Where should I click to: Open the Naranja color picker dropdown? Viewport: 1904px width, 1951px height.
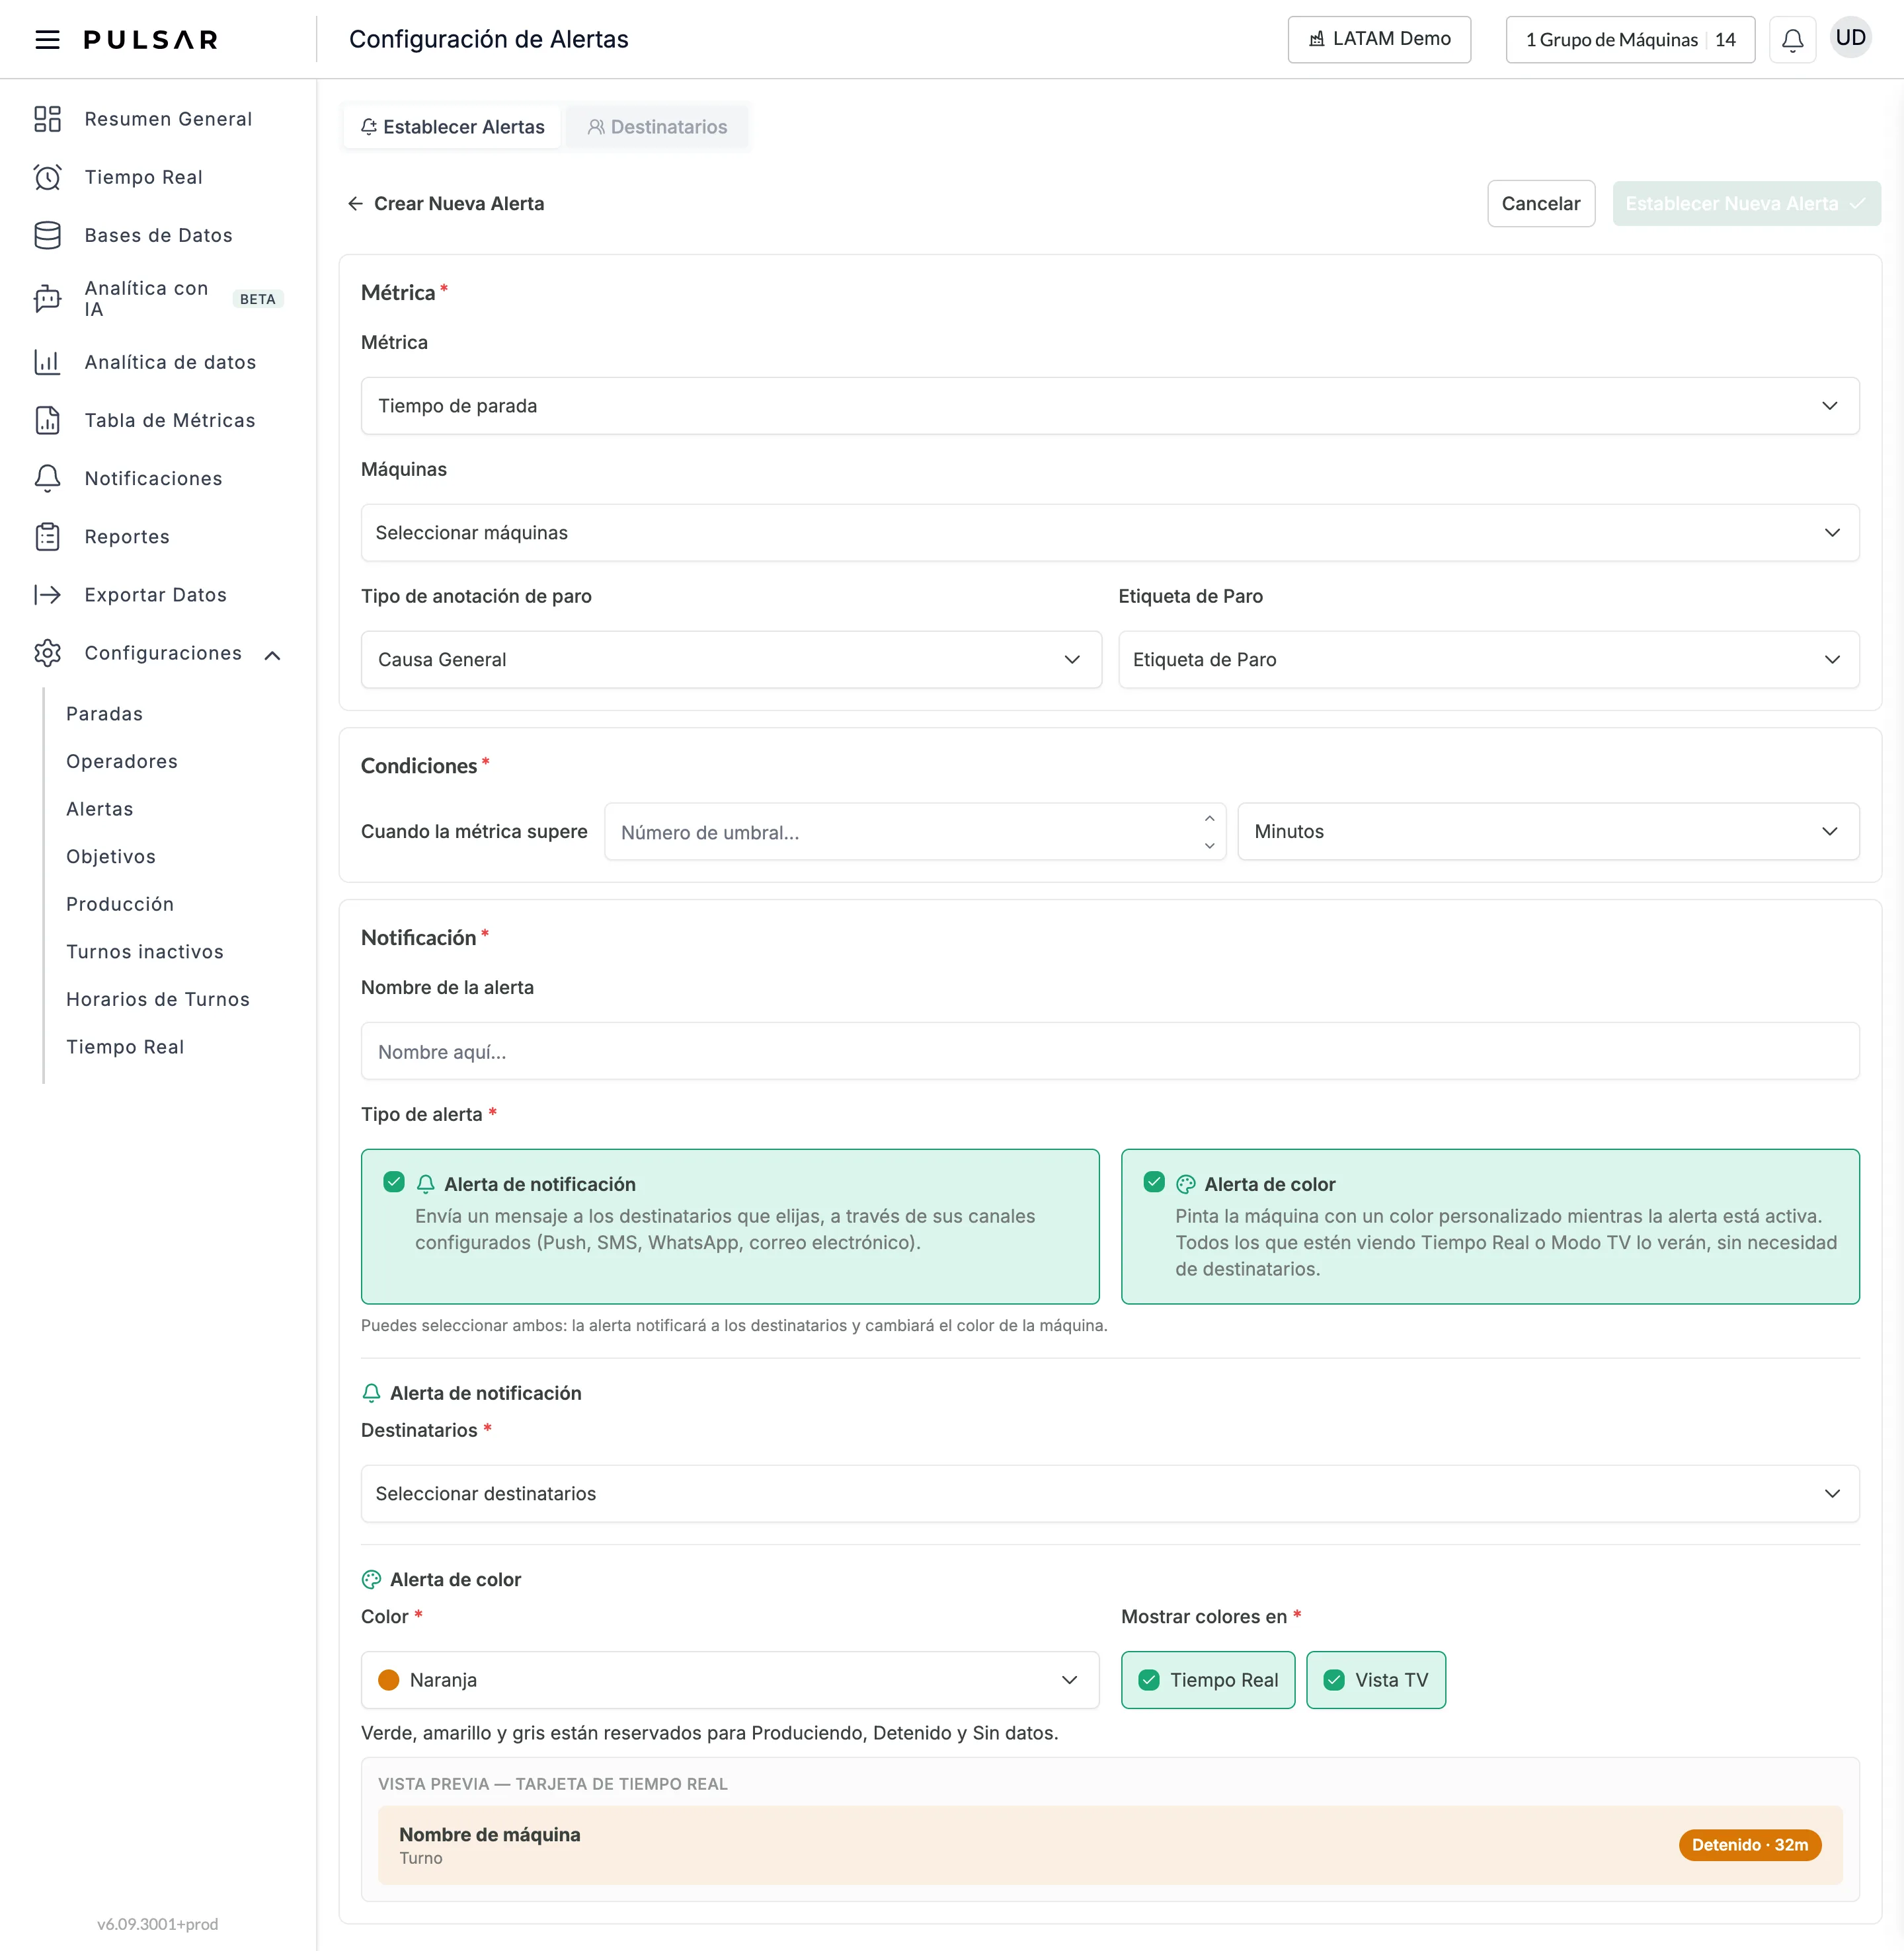pyautogui.click(x=730, y=1680)
